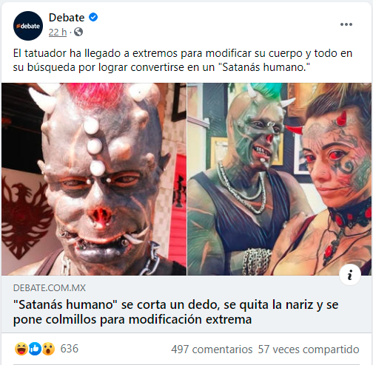Click the post caption text about 'El tatuador'
The image size is (373, 365).
(183, 60)
